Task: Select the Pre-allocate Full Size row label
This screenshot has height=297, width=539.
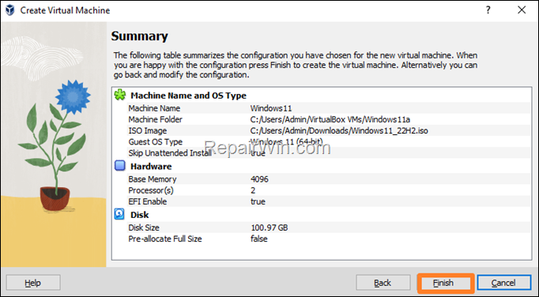Action: point(165,239)
